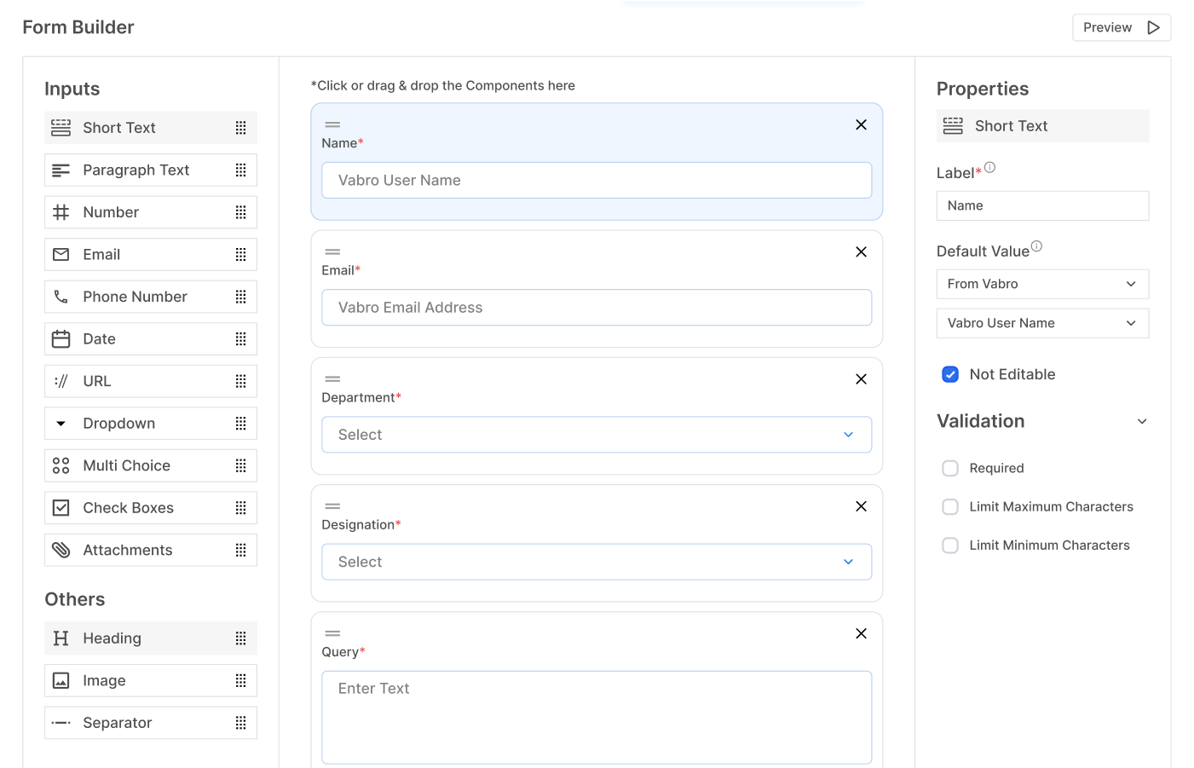This screenshot has width=1194, height=768.
Task: Select the Number component icon
Action: [x=61, y=211]
